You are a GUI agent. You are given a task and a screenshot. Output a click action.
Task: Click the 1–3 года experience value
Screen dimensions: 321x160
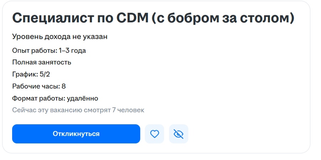click(x=73, y=51)
